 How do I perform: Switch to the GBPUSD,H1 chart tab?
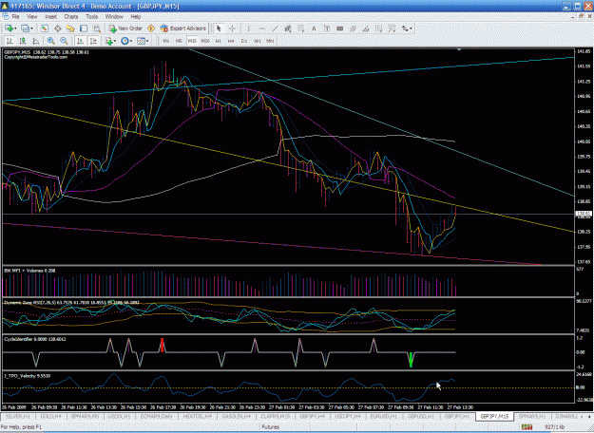(420, 416)
